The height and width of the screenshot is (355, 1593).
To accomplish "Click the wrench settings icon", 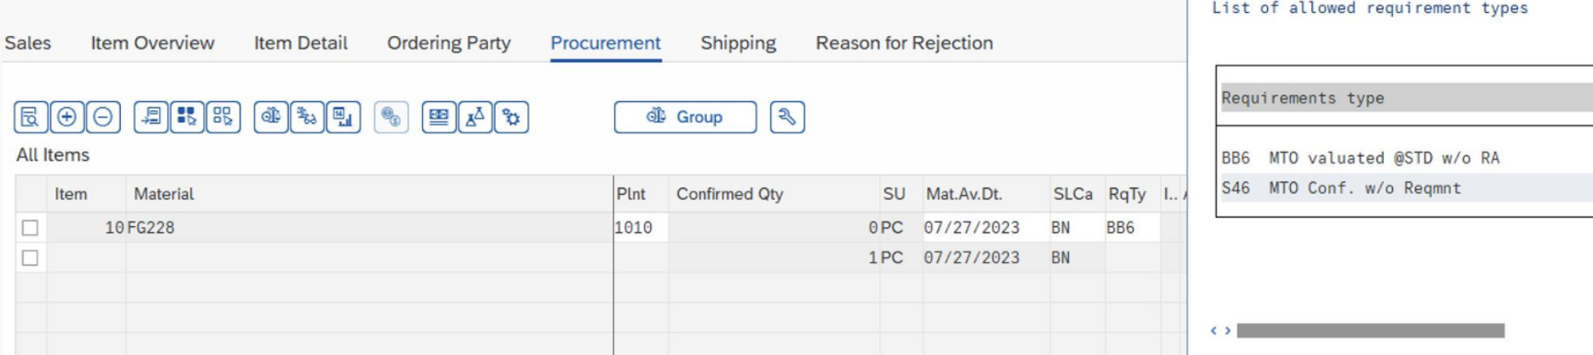I will (x=787, y=117).
